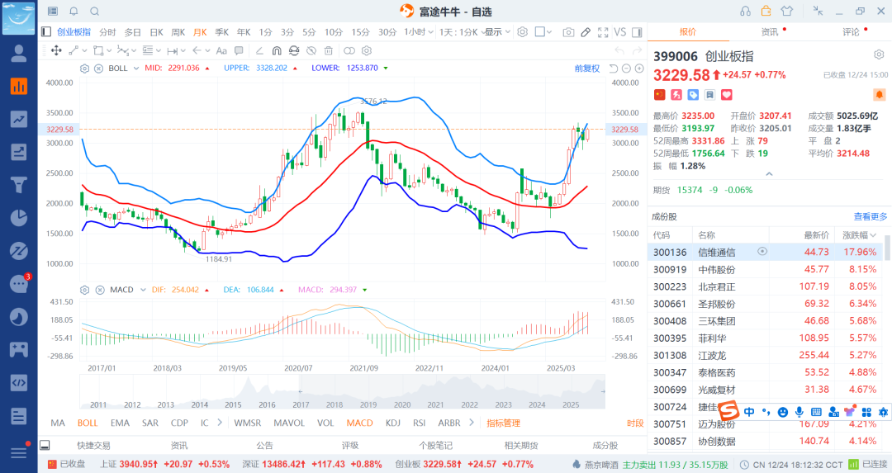The image size is (892, 473).
Task: Expand the 1小时 interval dropdown
Action: 418,32
